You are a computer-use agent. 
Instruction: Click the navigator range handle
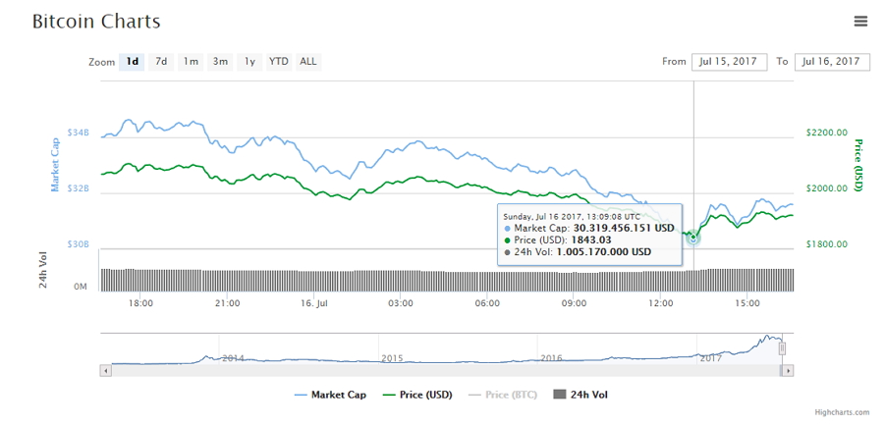[x=782, y=348]
